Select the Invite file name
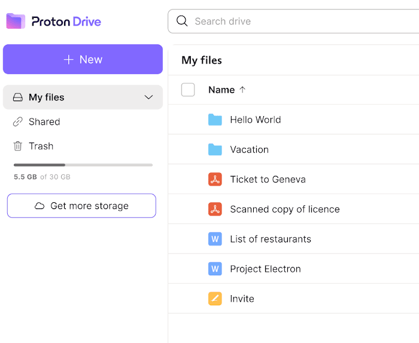Image resolution: width=419 pixels, height=343 pixels. (242, 299)
